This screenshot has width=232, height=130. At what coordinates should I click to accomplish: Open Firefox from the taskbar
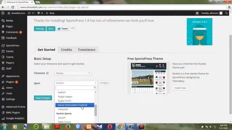click(x=68, y=127)
